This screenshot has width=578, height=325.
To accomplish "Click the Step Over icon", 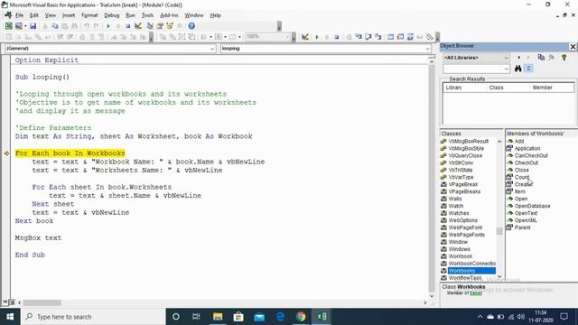I will click(368, 37).
